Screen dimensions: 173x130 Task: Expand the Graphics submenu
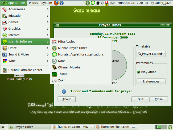pos(25,29)
